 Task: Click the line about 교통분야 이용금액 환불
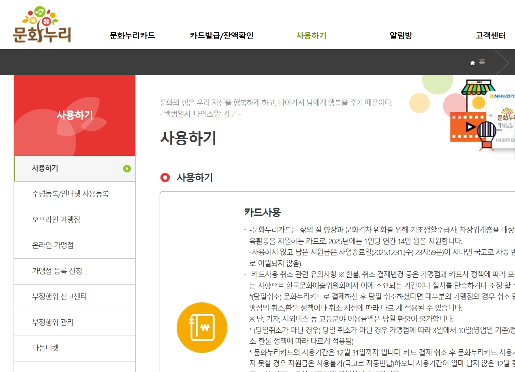(x=351, y=319)
